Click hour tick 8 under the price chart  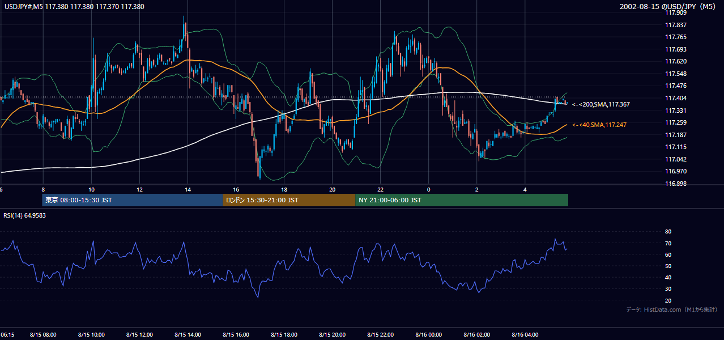(42, 190)
